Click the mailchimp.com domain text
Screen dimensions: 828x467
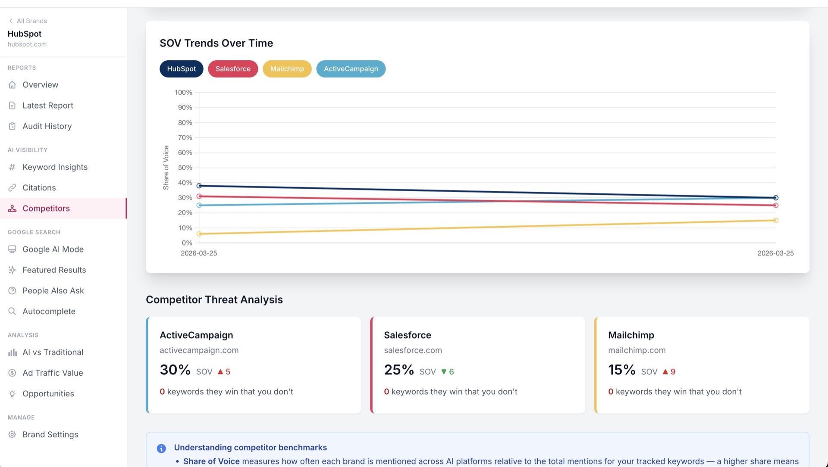(x=637, y=350)
